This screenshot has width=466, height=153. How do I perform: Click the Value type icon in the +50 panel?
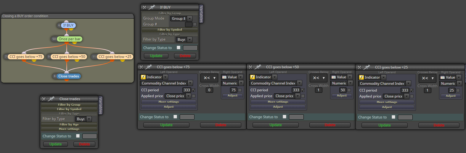(334, 77)
